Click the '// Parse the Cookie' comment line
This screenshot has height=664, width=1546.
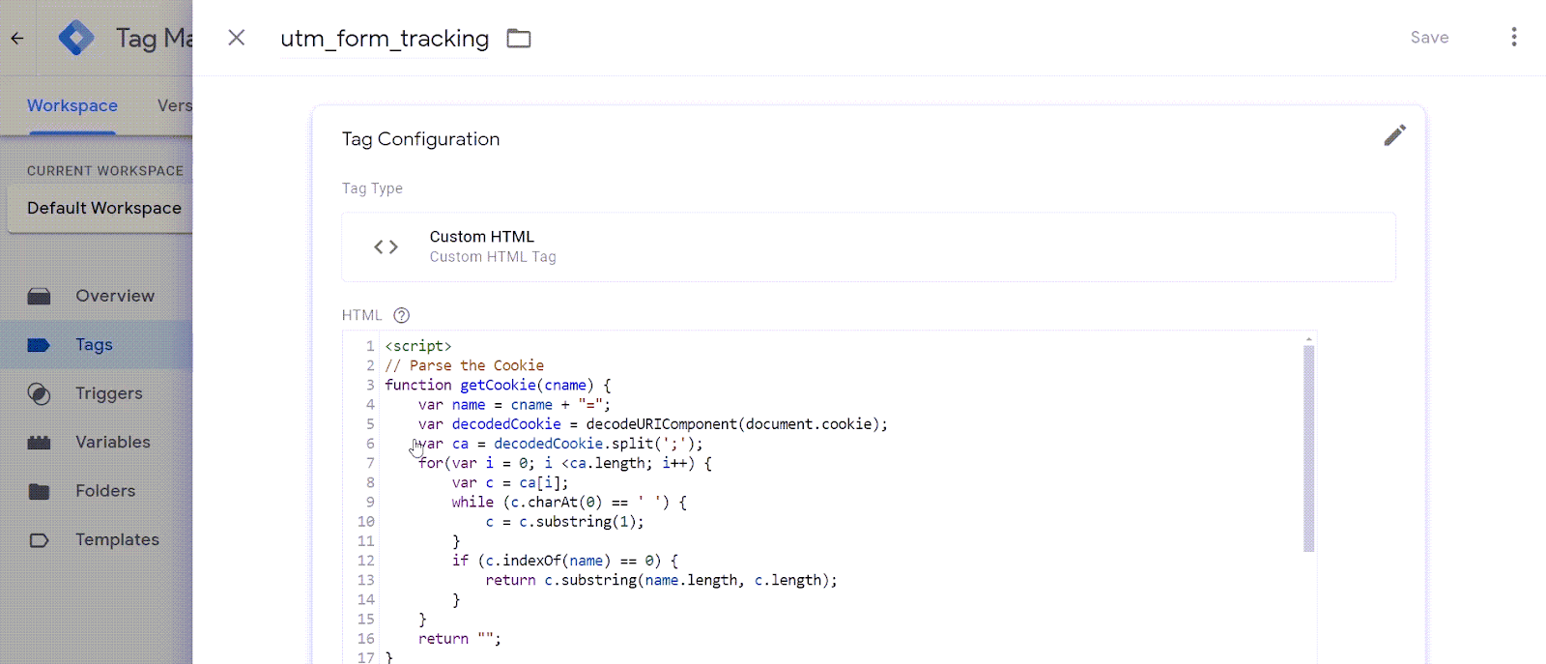pyautogui.click(x=465, y=365)
